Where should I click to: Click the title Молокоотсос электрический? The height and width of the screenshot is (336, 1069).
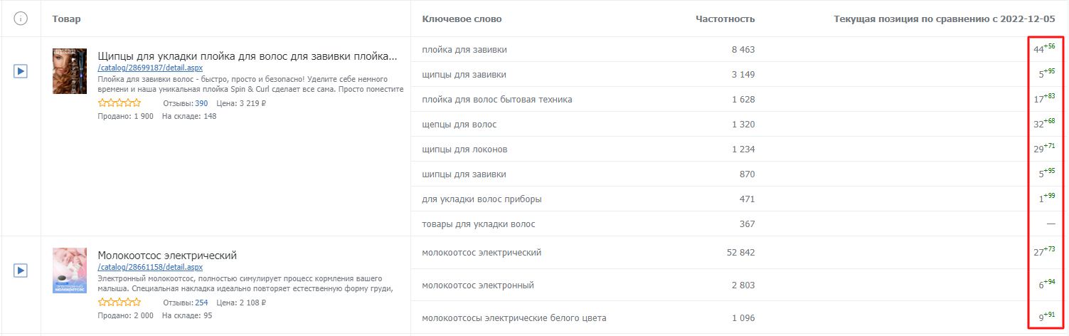[x=167, y=255]
